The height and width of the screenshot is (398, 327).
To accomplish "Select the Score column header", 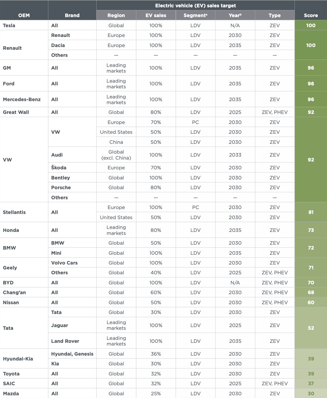I will tap(311, 15).
